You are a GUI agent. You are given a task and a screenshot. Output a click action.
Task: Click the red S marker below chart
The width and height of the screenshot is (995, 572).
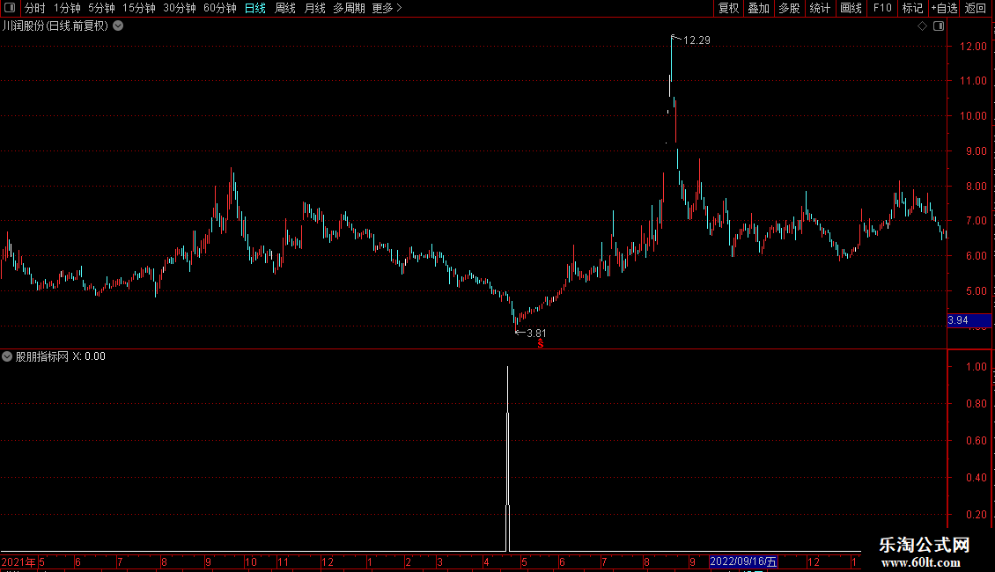coord(541,344)
